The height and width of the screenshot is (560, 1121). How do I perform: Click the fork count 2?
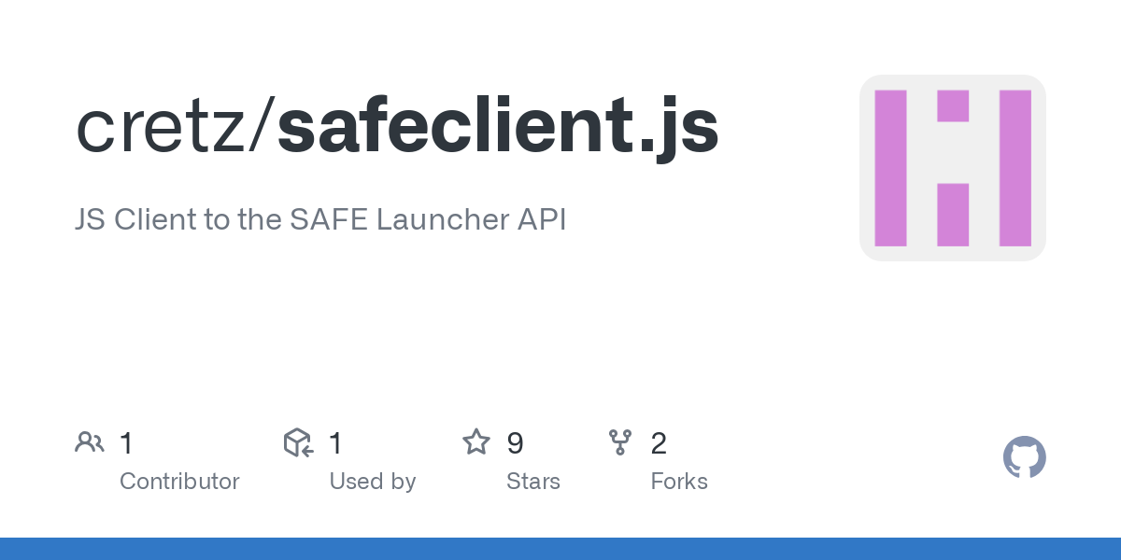(x=659, y=443)
